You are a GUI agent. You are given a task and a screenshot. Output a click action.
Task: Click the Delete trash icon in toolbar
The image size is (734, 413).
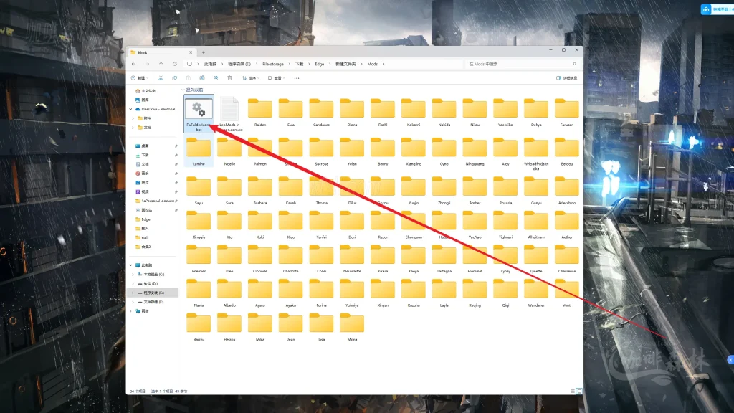(x=229, y=78)
